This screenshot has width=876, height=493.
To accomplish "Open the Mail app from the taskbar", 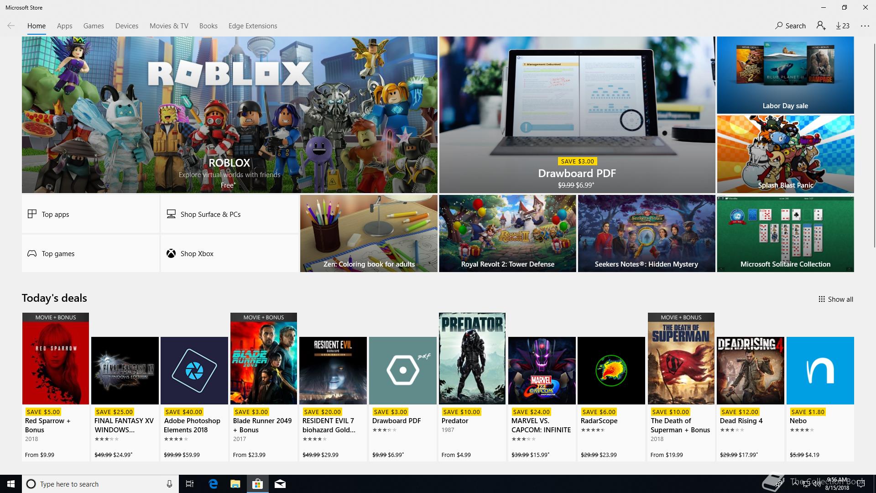I will click(x=280, y=484).
